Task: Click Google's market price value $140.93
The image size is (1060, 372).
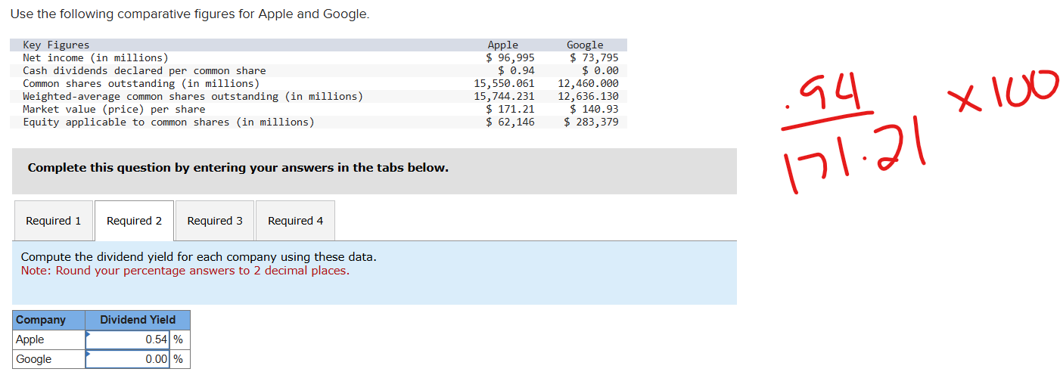Action: [594, 109]
